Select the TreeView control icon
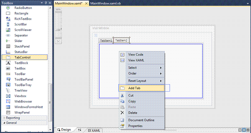The image size is (251, 133). [x=8, y=90]
